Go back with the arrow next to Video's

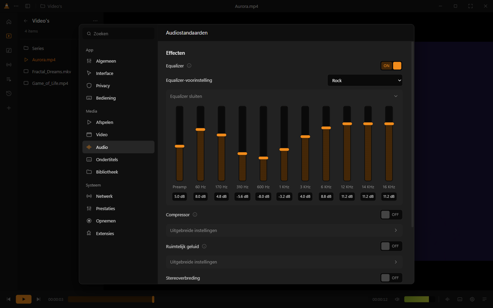click(26, 21)
